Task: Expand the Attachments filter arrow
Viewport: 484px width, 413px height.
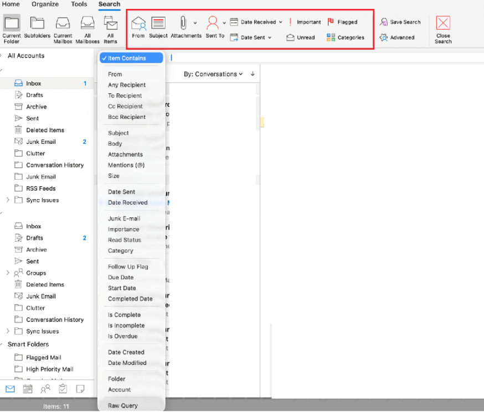Action: (x=195, y=23)
